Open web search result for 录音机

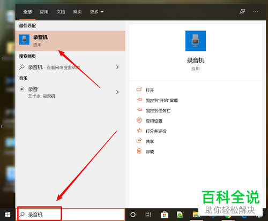point(70,67)
